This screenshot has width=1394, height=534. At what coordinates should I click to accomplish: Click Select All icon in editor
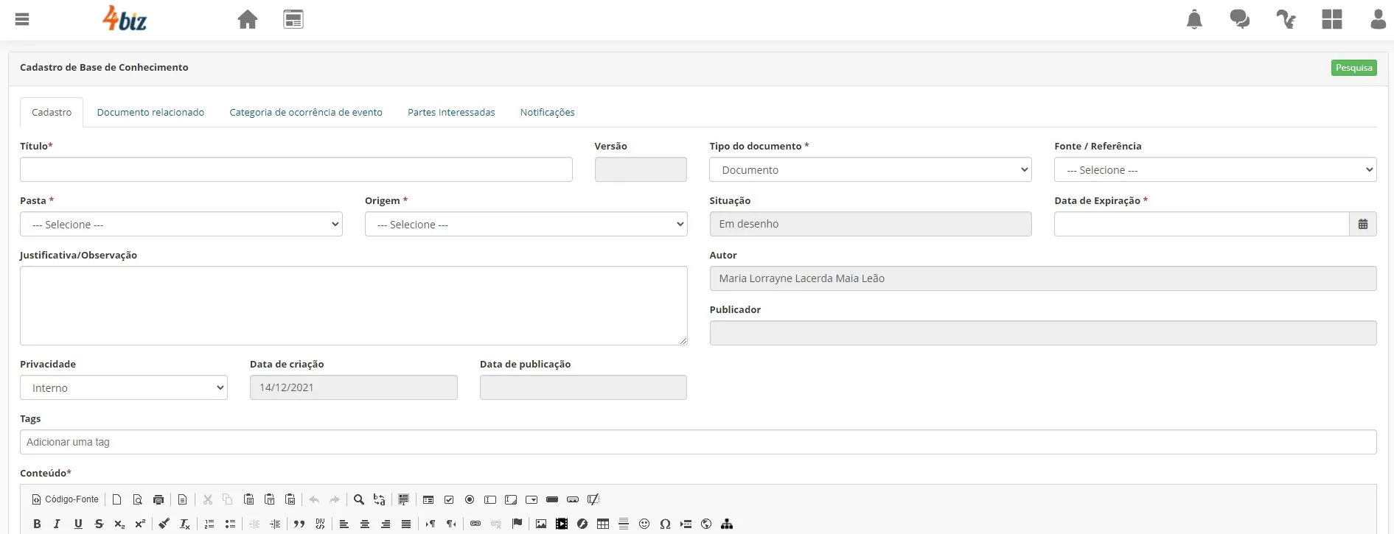(x=403, y=499)
